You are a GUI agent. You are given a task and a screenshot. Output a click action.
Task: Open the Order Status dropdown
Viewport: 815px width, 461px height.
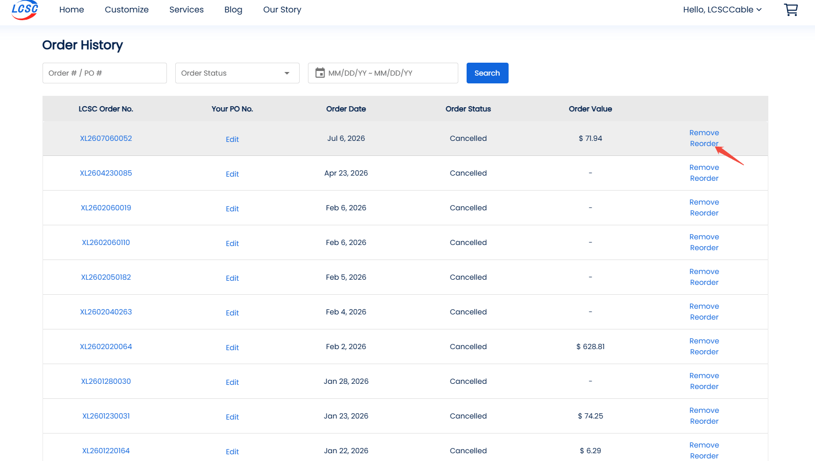click(x=237, y=73)
